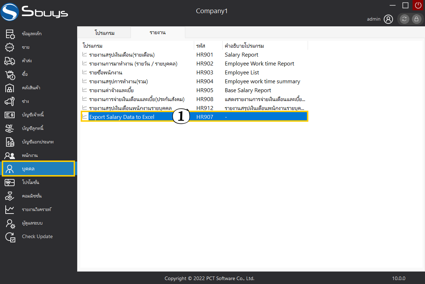Sort by the รหัส column header

201,46
